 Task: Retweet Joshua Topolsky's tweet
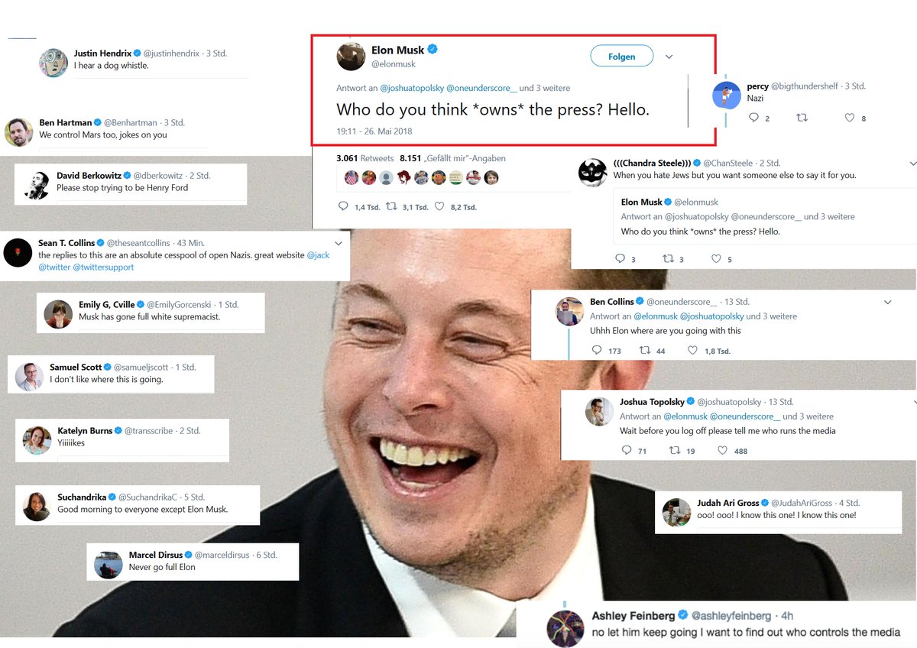pos(674,451)
